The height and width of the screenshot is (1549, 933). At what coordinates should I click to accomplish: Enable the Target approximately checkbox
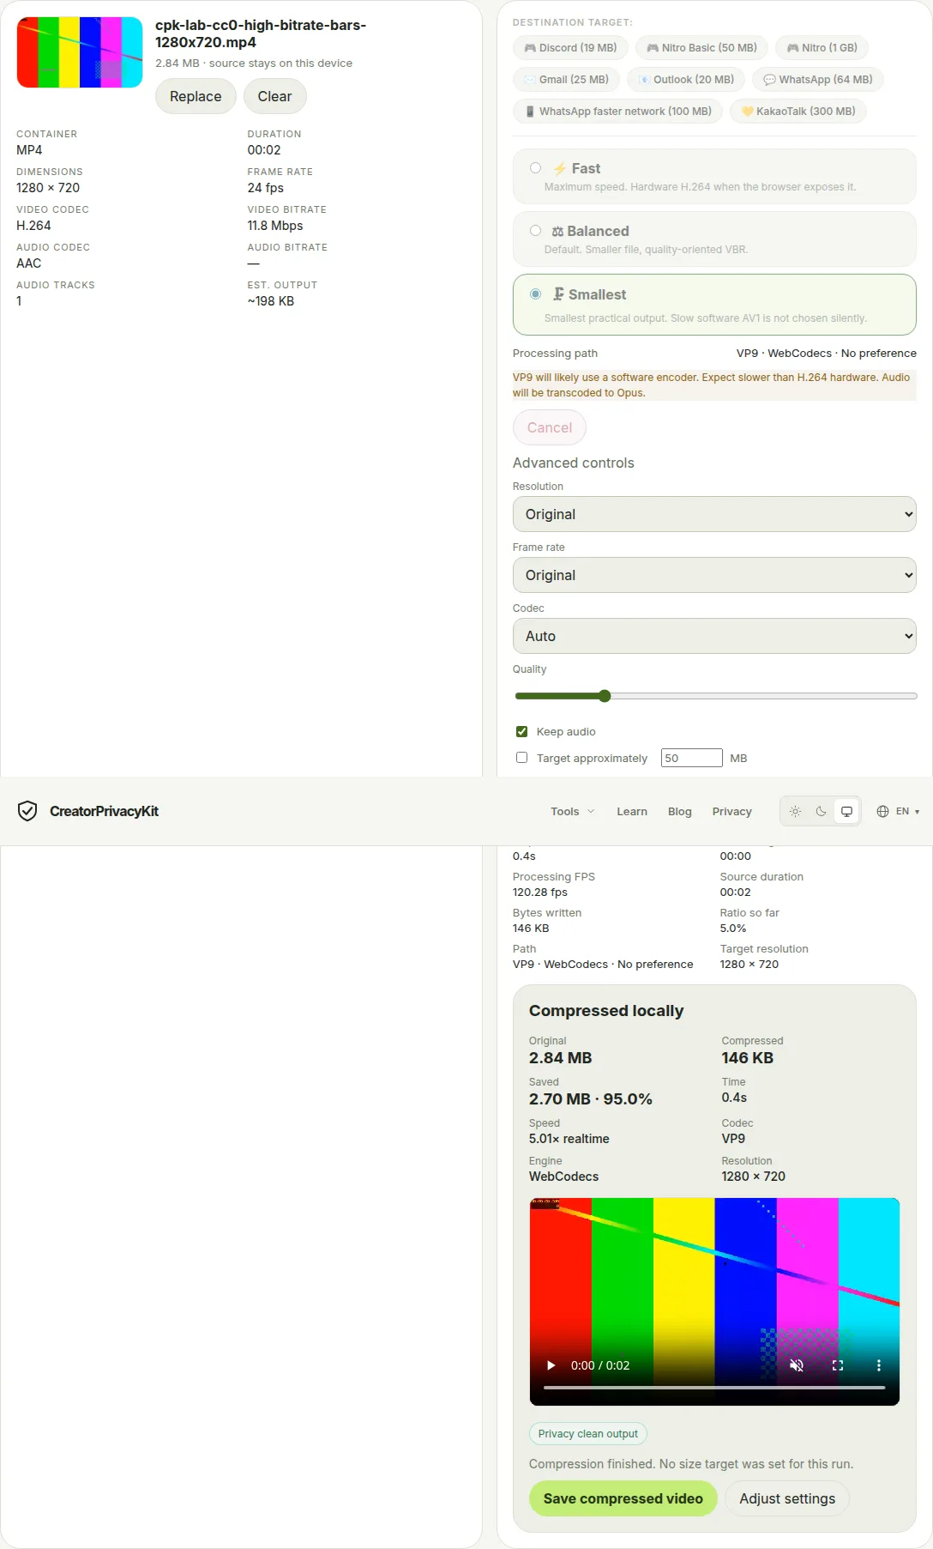[521, 758]
